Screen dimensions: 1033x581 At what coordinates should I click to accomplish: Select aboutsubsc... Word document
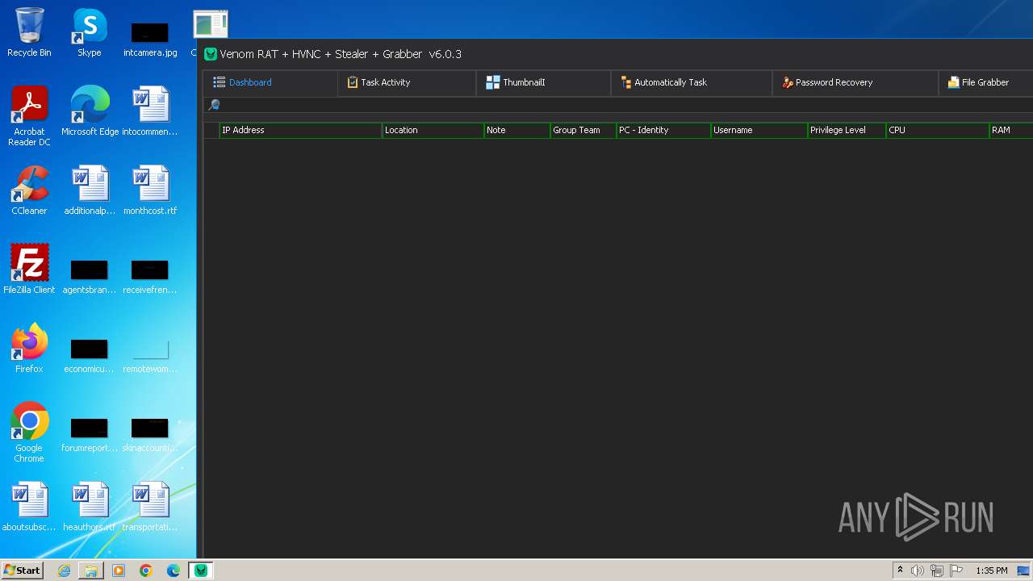tap(29, 508)
